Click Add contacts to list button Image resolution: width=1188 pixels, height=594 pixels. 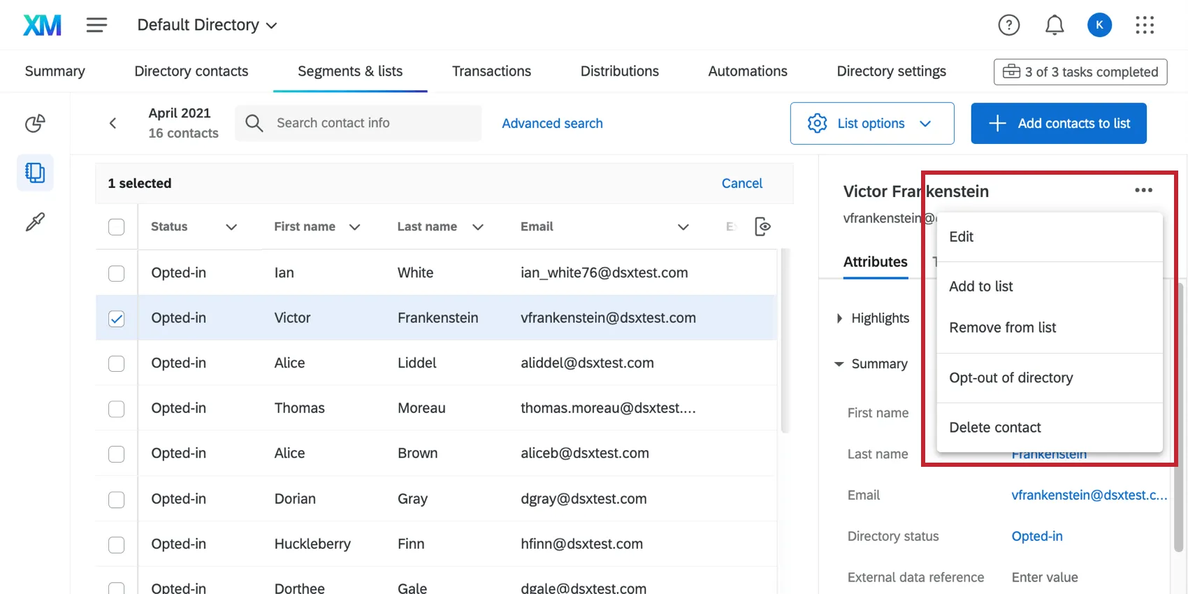[1058, 124]
